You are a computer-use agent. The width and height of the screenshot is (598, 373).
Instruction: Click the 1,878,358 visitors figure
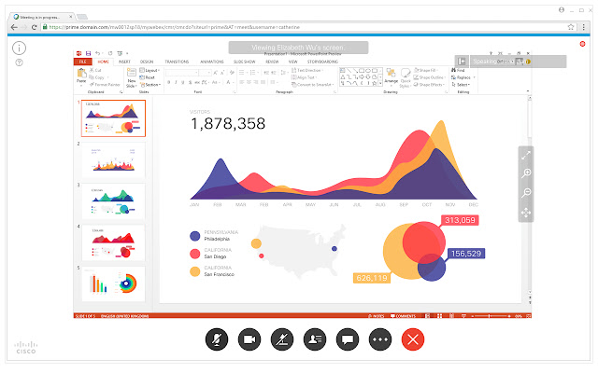(228, 124)
